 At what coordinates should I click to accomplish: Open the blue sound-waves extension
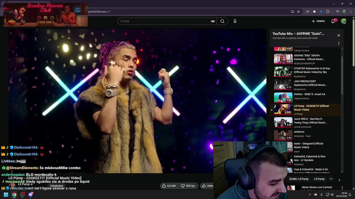pyautogui.click(x=321, y=12)
